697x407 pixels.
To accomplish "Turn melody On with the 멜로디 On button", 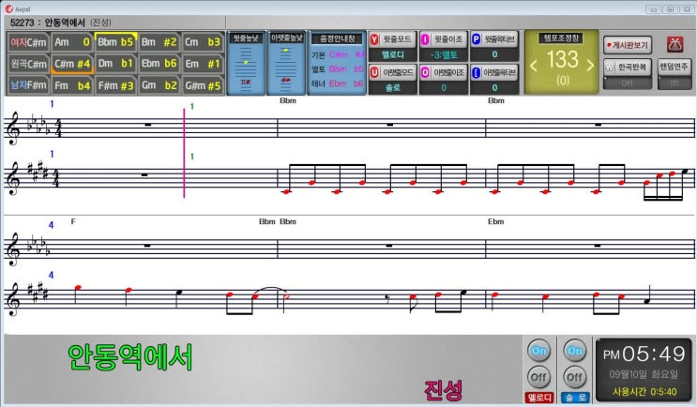I will 538,351.
